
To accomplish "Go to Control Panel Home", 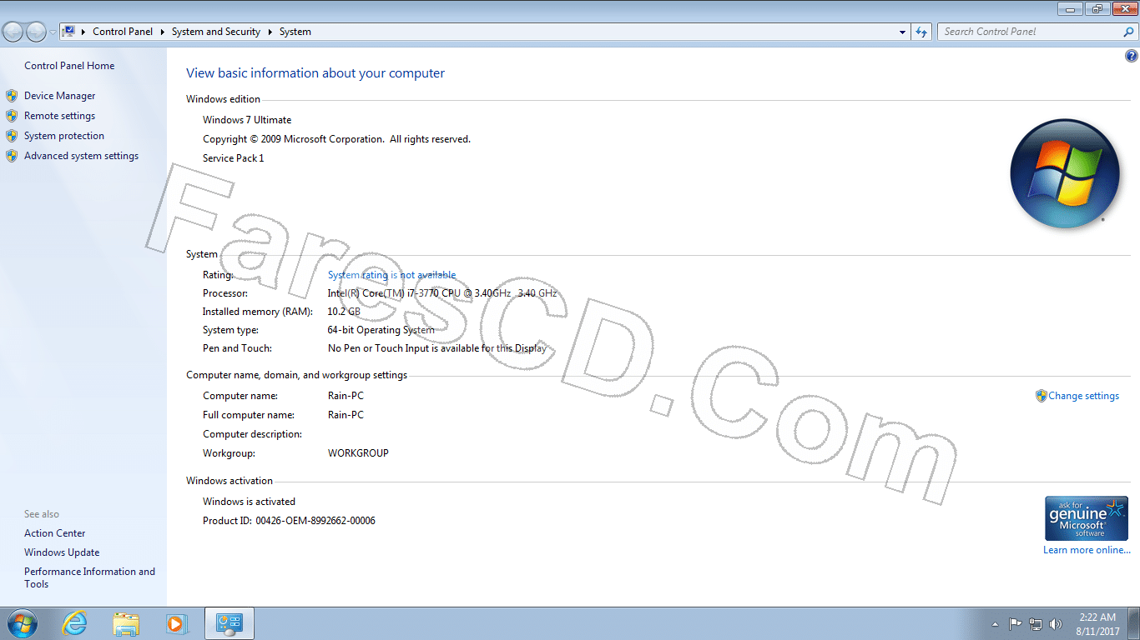I will pos(69,66).
